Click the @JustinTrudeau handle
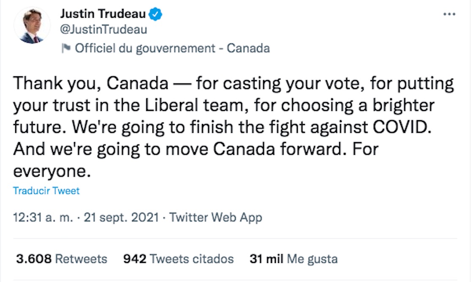The width and height of the screenshot is (473, 282). point(104,30)
